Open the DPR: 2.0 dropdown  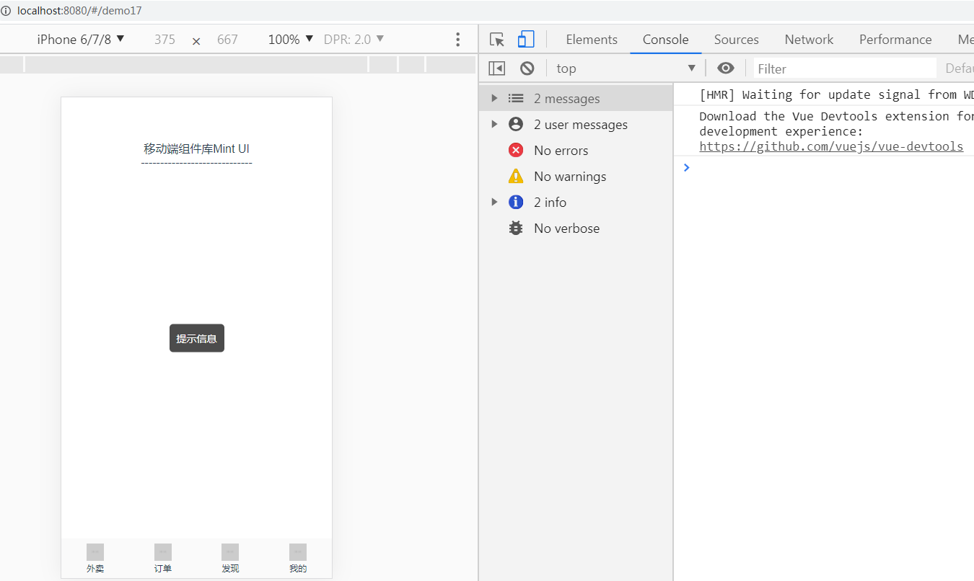coord(354,40)
